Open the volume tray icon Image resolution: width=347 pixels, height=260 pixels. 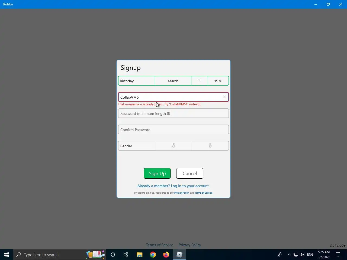point(302,255)
